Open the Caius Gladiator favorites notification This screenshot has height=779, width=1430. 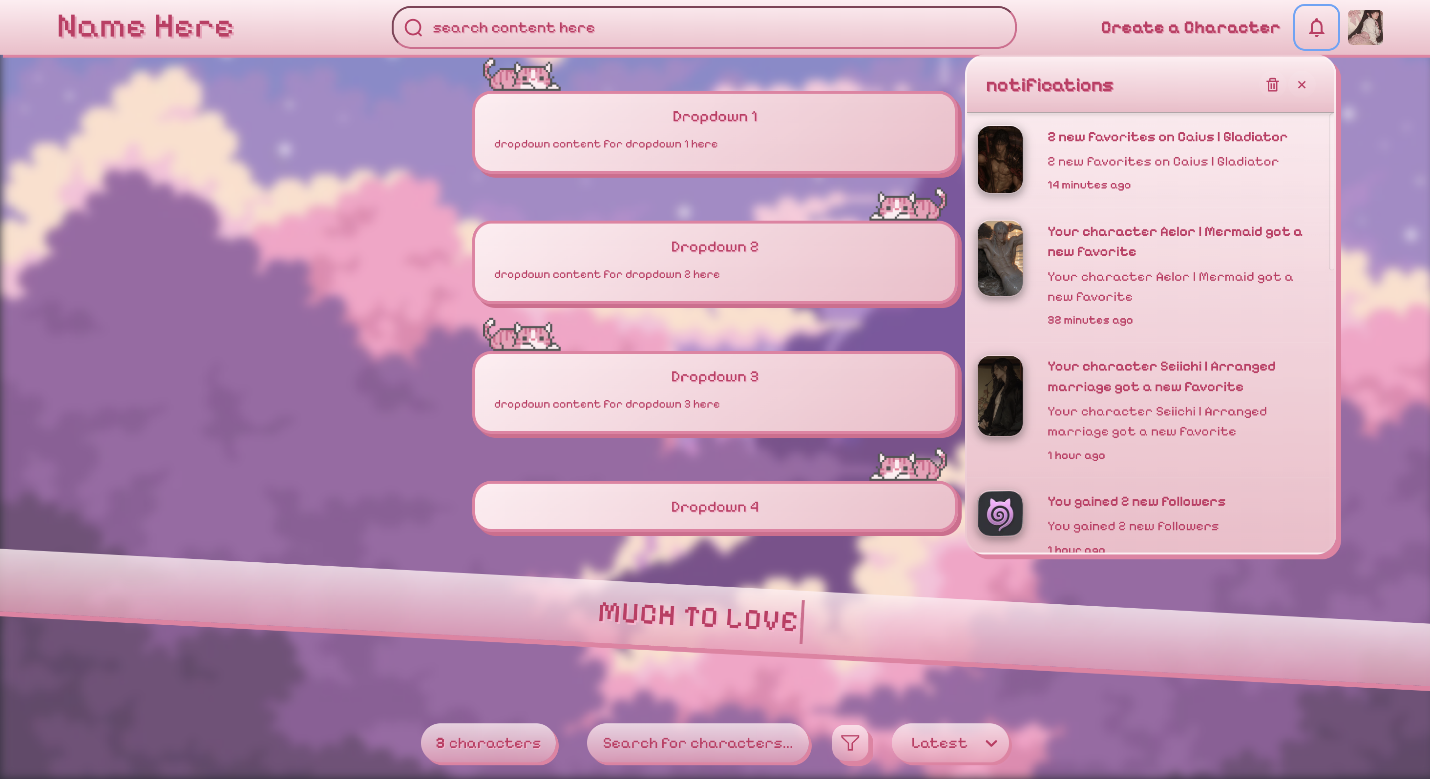pyautogui.click(x=1166, y=137)
